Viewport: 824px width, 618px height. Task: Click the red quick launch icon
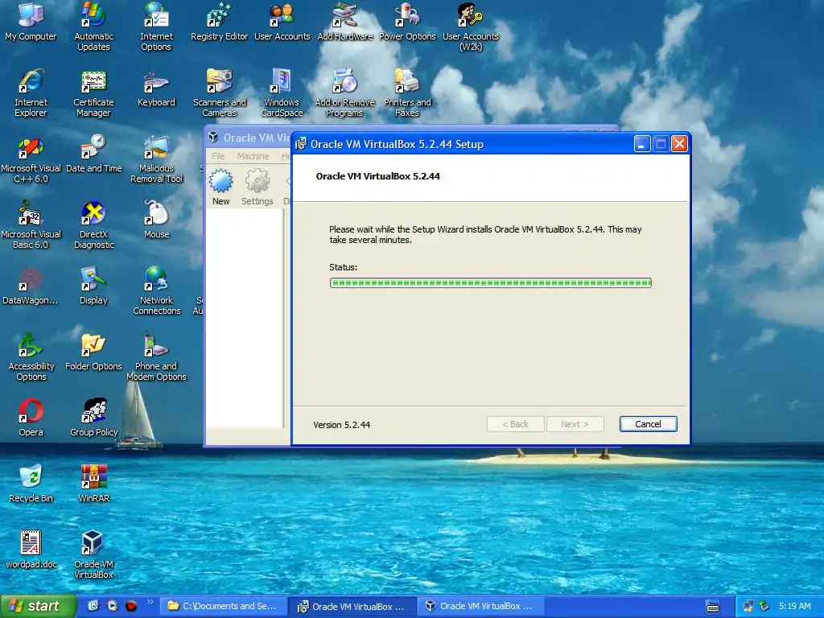pos(131,606)
